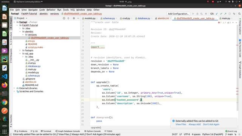Viewport: 242px width, 136px height.
Task: Click Add Configuration button
Action: point(178,14)
